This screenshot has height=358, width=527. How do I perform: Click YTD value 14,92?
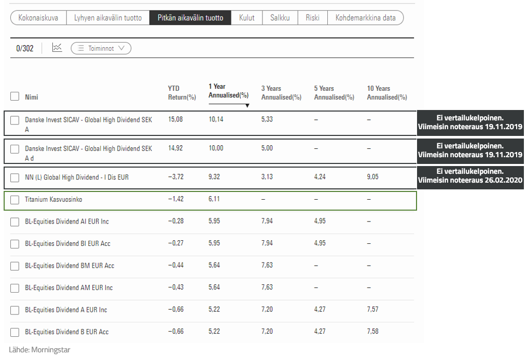click(x=175, y=148)
